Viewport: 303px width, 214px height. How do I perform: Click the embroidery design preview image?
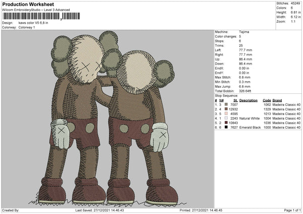click(108, 119)
